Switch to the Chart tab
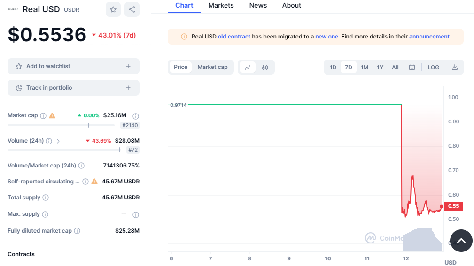The width and height of the screenshot is (474, 266). point(184,6)
